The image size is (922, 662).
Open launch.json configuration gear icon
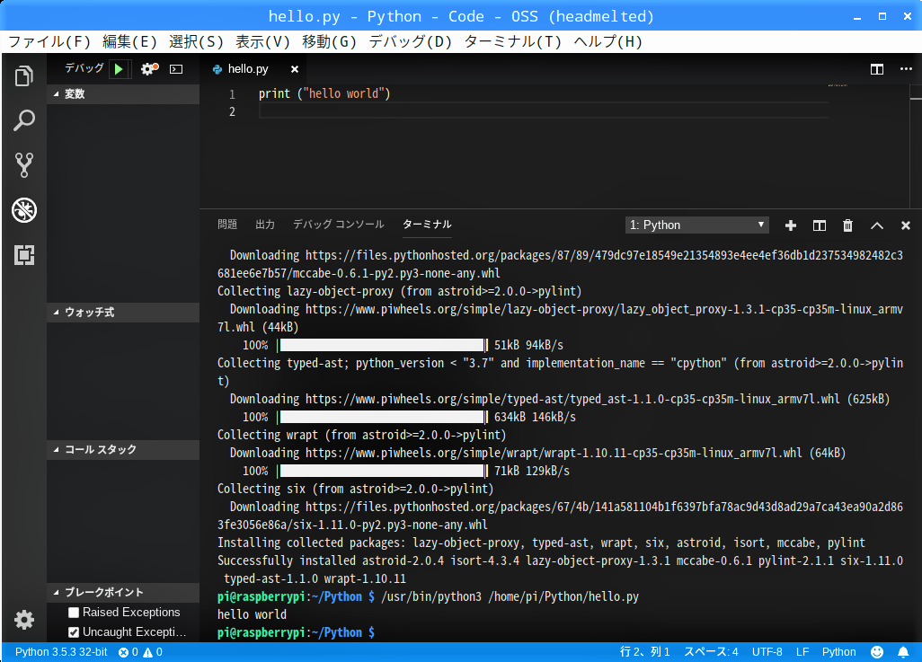tap(150, 69)
